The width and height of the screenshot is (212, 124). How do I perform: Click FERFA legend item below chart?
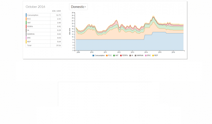pyautogui.click(x=125, y=55)
